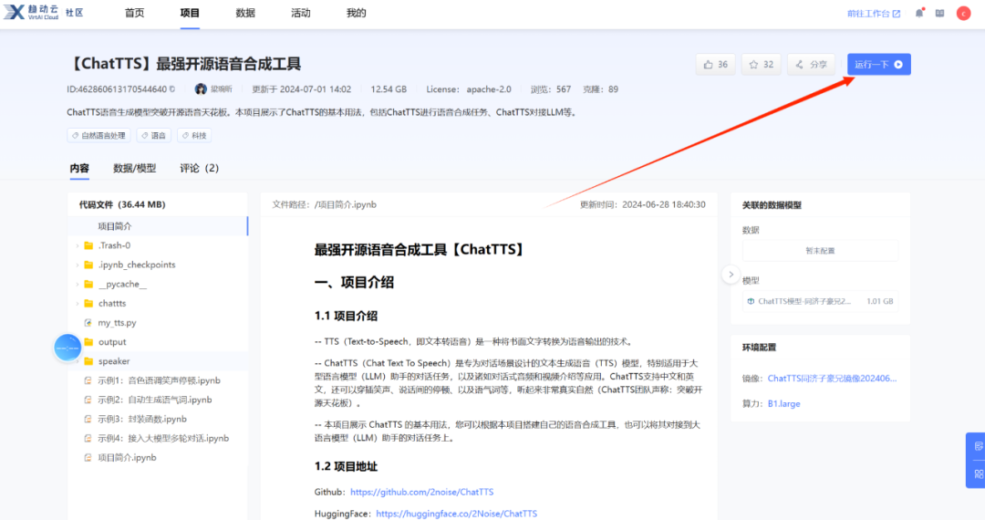Open the red user avatar menu
This screenshot has width=985, height=520.
point(963,13)
